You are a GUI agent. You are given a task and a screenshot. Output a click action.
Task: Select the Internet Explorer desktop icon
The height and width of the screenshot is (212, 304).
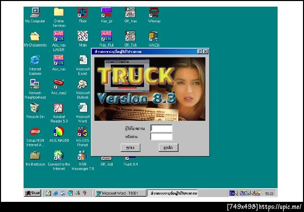(35, 60)
